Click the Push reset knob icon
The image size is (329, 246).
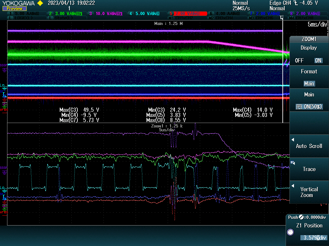[x=301, y=217]
